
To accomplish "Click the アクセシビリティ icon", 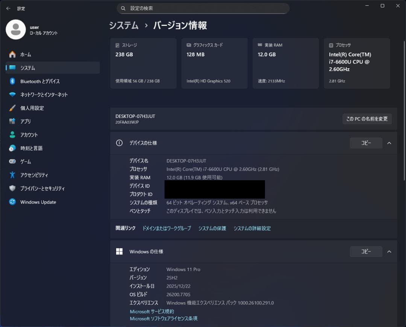I will (x=12, y=175).
